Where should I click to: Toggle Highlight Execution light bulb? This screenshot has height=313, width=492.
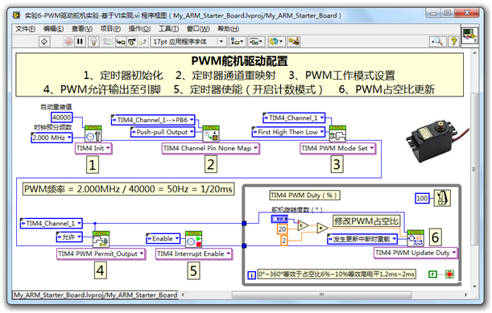[93, 41]
